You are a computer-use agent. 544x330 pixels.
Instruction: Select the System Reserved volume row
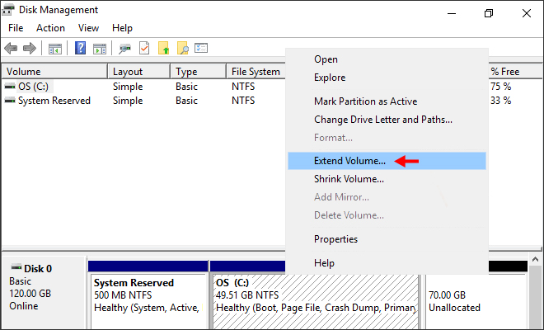[54, 101]
